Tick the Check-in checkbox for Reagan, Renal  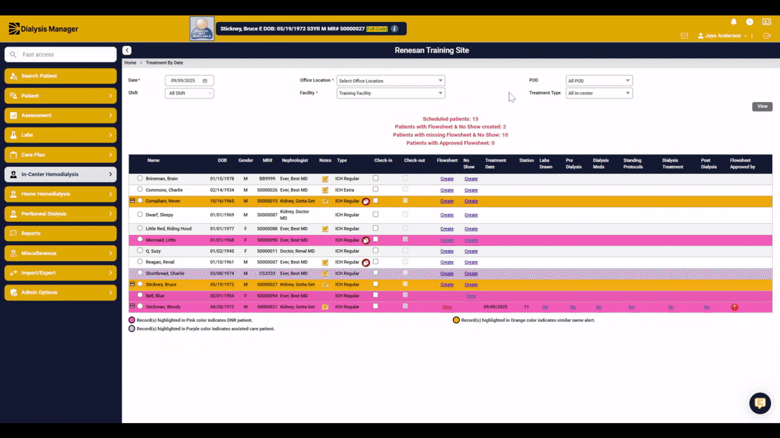[x=376, y=262]
